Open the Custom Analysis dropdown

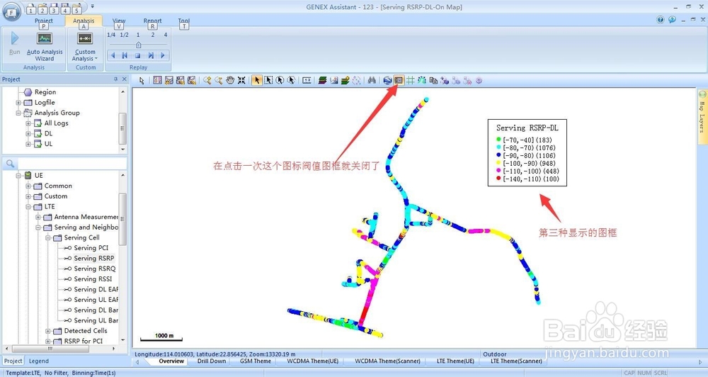(85, 55)
